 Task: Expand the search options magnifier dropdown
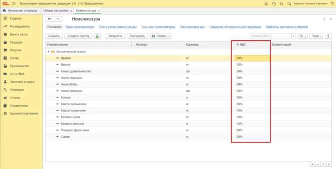[302, 36]
